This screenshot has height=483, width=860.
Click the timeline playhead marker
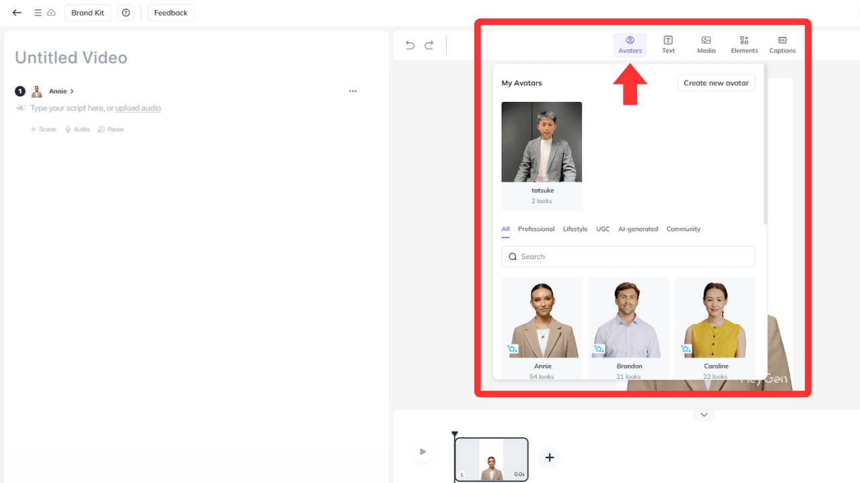(455, 435)
